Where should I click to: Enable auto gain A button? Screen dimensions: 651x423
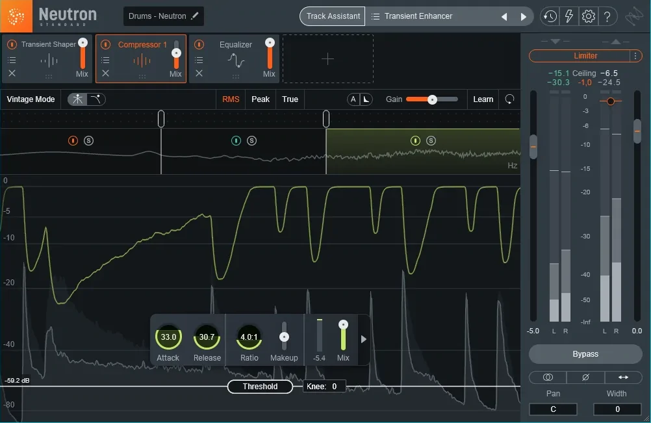(x=353, y=99)
